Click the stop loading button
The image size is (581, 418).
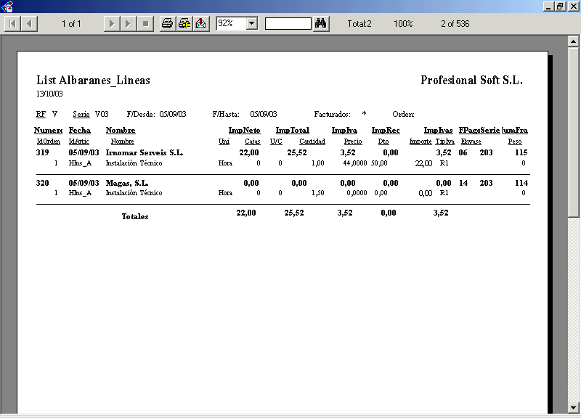[x=146, y=24]
